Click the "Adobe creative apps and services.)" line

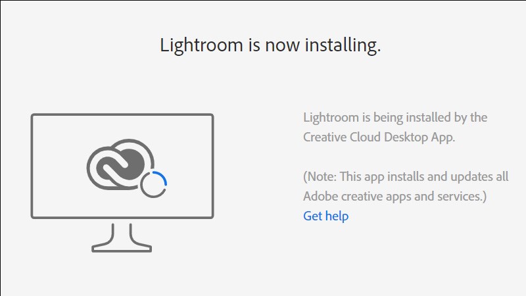(394, 197)
